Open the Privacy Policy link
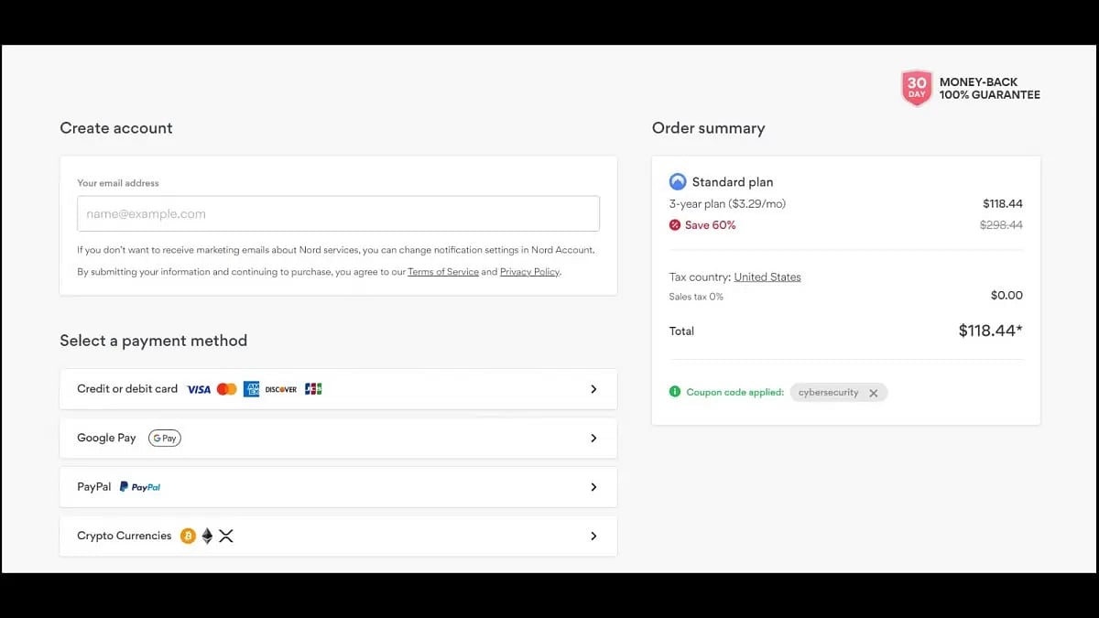Screen dimensions: 1099x618 (529, 272)
